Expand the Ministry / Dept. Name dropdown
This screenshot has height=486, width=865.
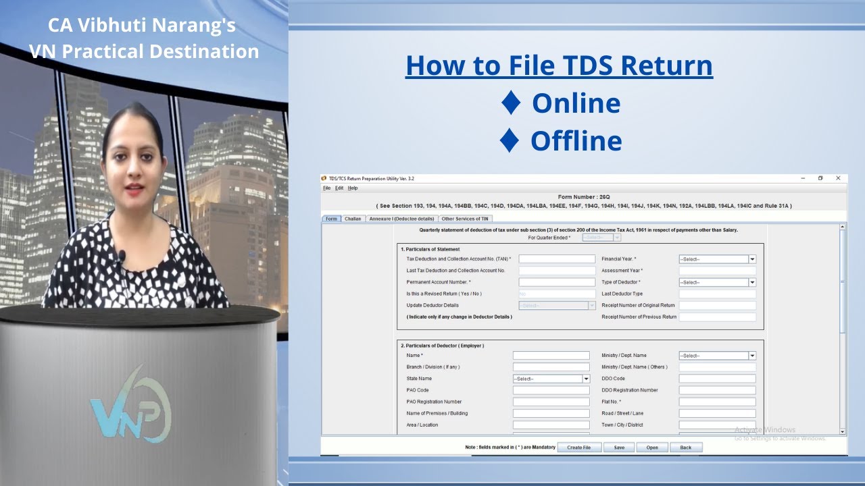pos(717,356)
